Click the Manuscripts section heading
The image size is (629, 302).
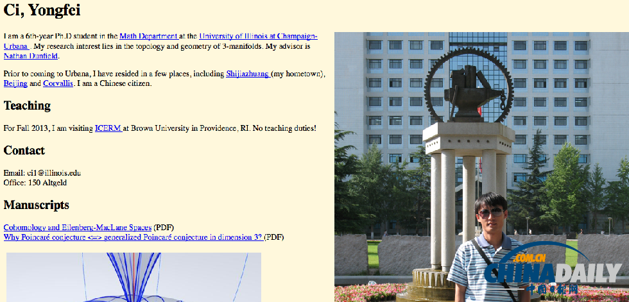coord(36,205)
